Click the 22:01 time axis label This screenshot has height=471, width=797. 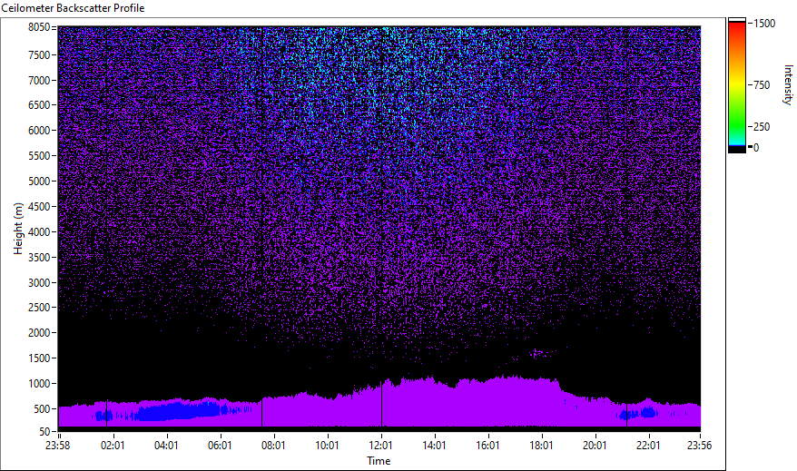click(648, 446)
